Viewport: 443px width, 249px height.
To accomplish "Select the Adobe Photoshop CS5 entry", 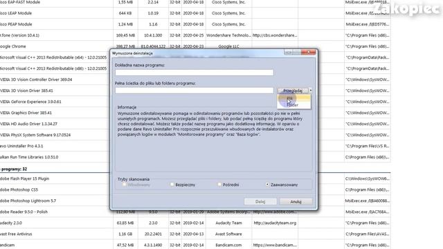I will point(19,190).
